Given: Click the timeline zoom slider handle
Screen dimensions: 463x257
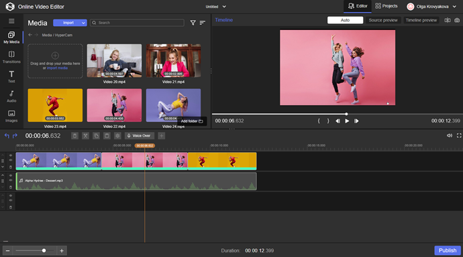Looking at the screenshot, I should [44, 250].
